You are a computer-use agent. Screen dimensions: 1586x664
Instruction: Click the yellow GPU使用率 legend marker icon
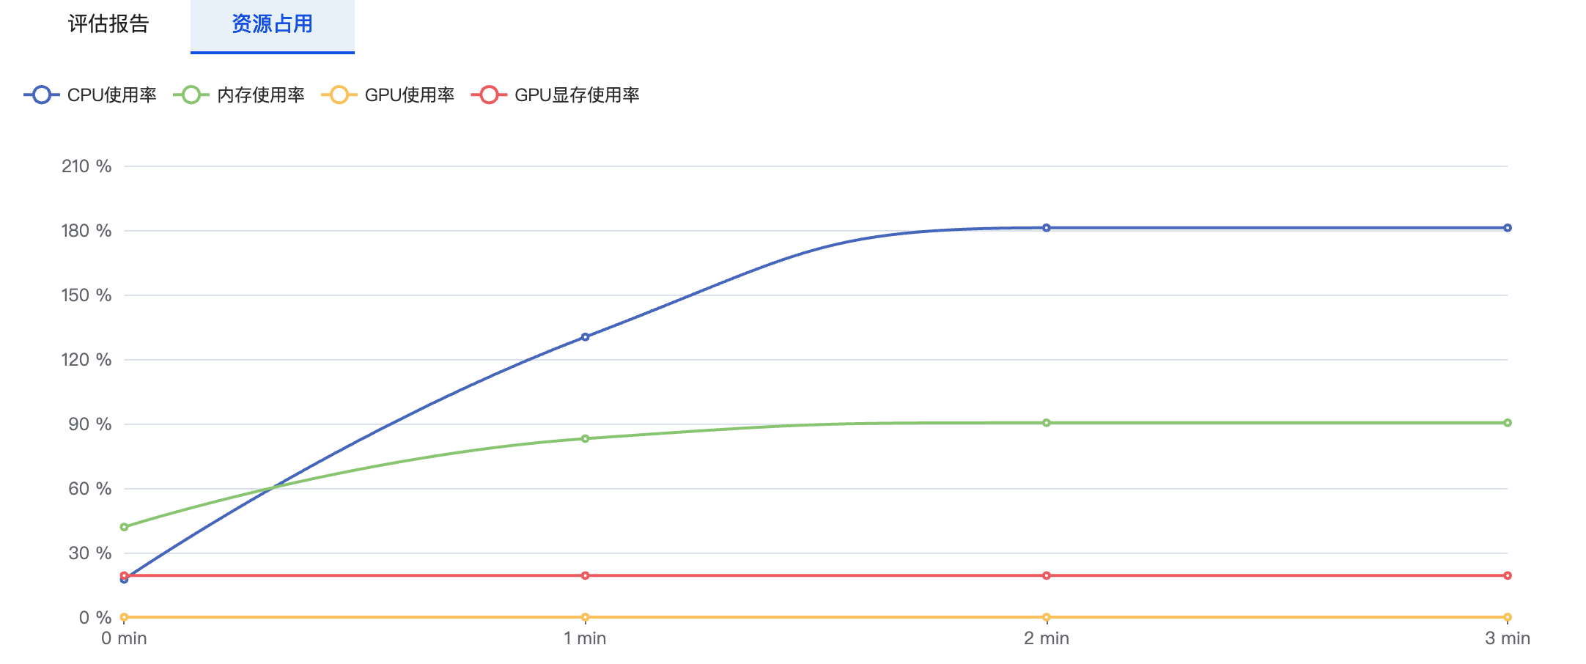tap(339, 95)
